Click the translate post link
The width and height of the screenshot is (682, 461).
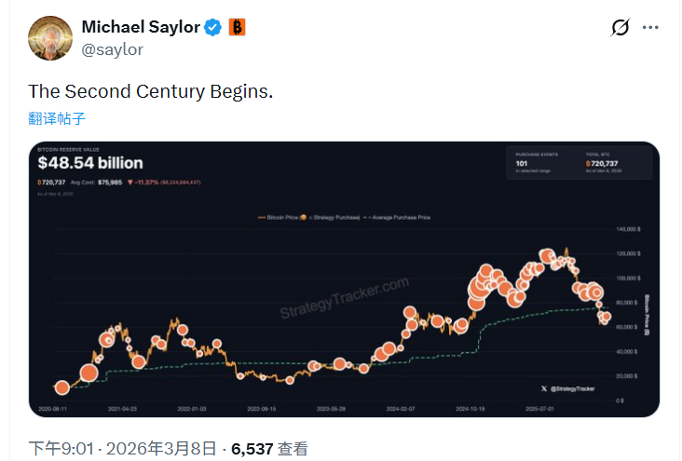pyautogui.click(x=57, y=118)
